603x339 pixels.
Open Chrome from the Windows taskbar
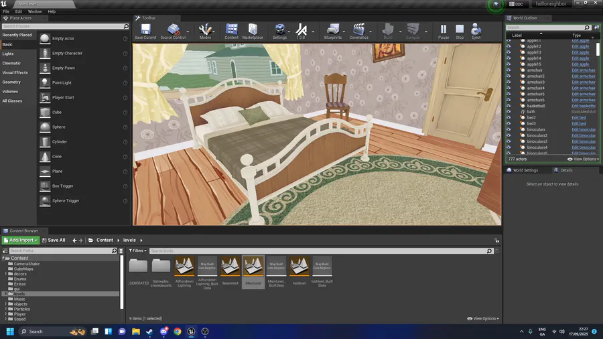(178, 332)
